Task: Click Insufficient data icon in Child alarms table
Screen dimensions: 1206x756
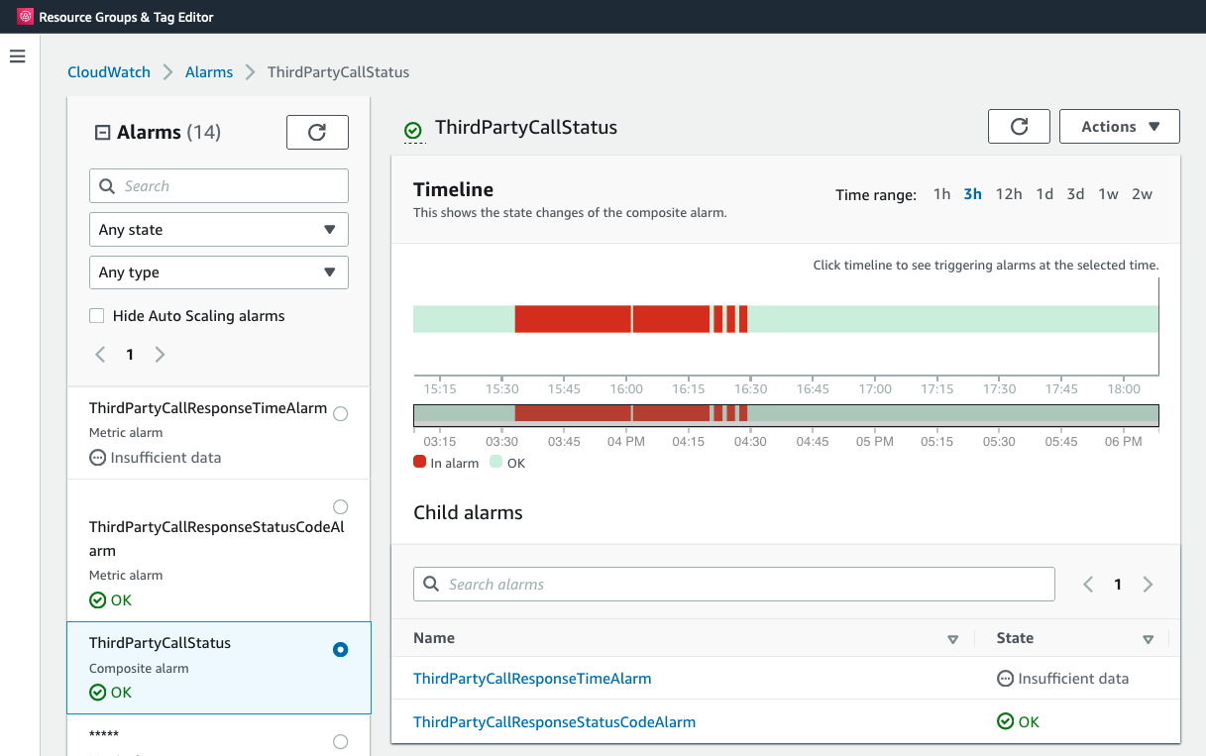Action: pyautogui.click(x=1005, y=679)
